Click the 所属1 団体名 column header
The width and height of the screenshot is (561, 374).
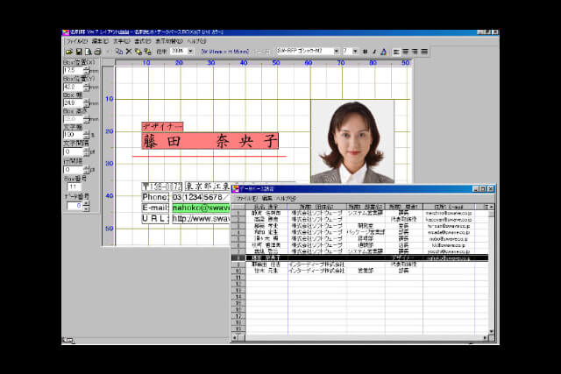[317, 207]
